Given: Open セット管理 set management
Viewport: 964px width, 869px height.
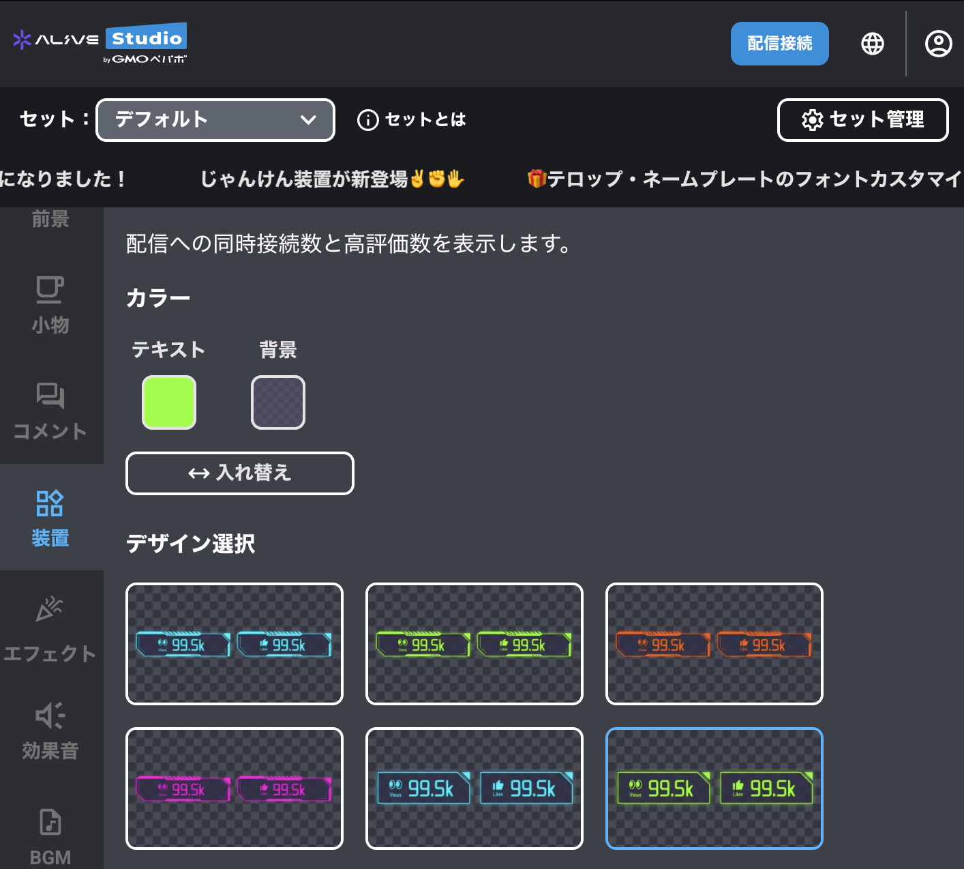Looking at the screenshot, I should pos(862,120).
